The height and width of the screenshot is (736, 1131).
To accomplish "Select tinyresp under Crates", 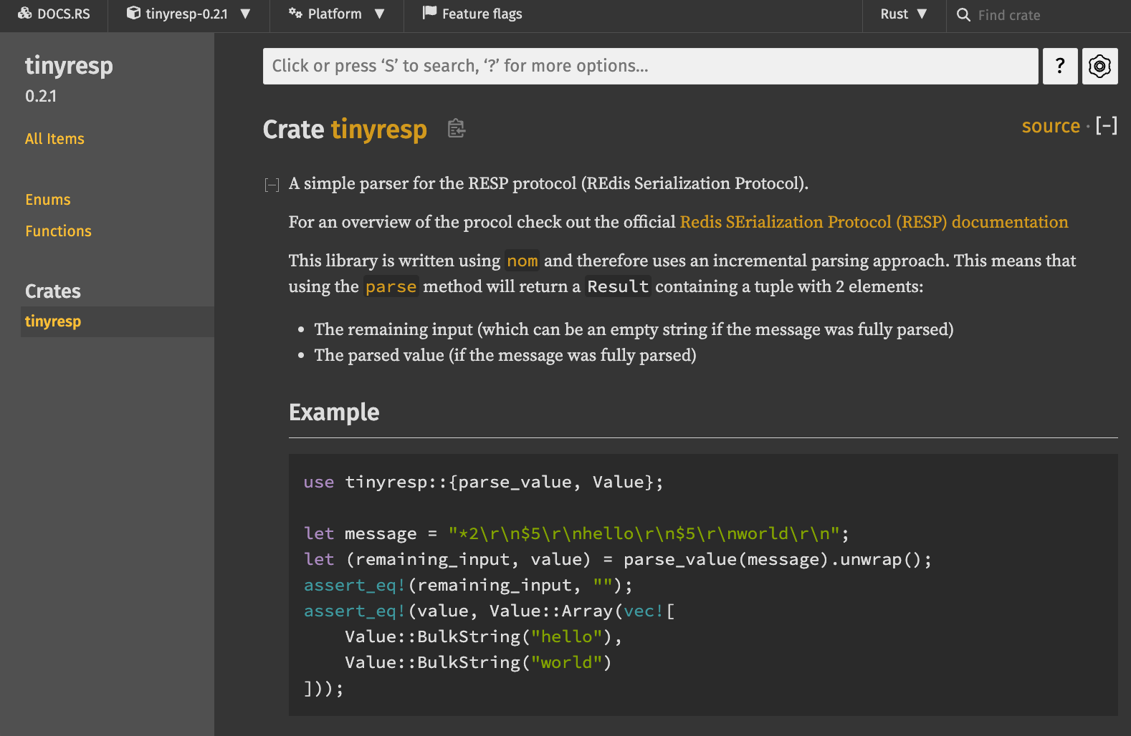I will [118, 321].
